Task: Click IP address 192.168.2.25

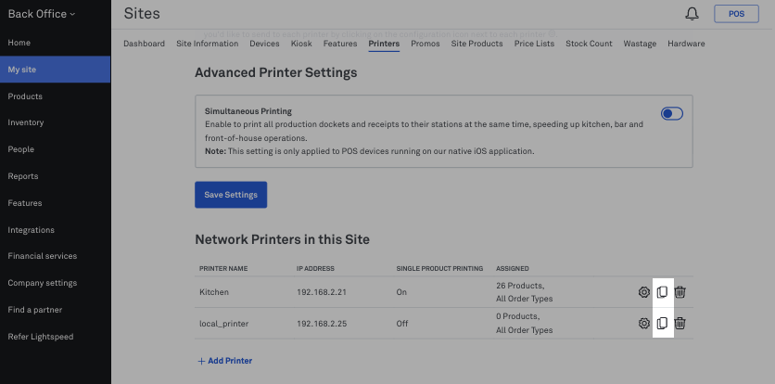Action: tap(322, 324)
